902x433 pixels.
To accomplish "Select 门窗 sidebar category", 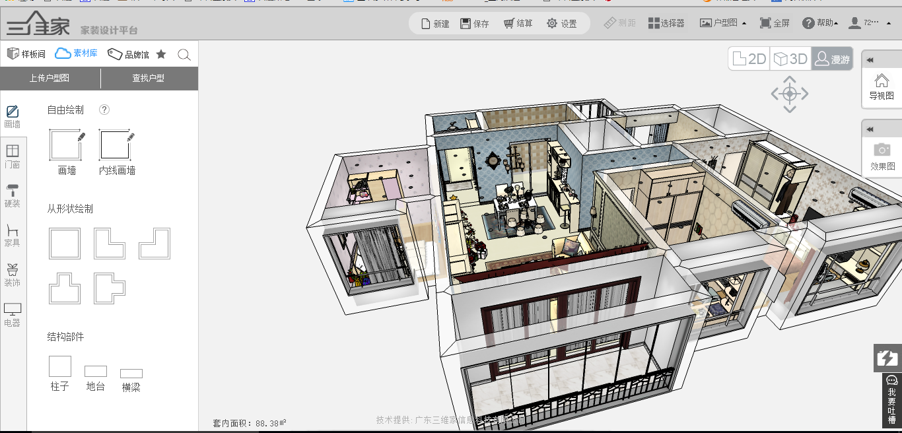I will [13, 156].
